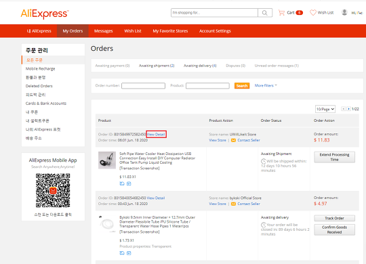The image size is (366, 264).
Task: Click the clock icon under Awaiting delivery
Action: point(263,225)
